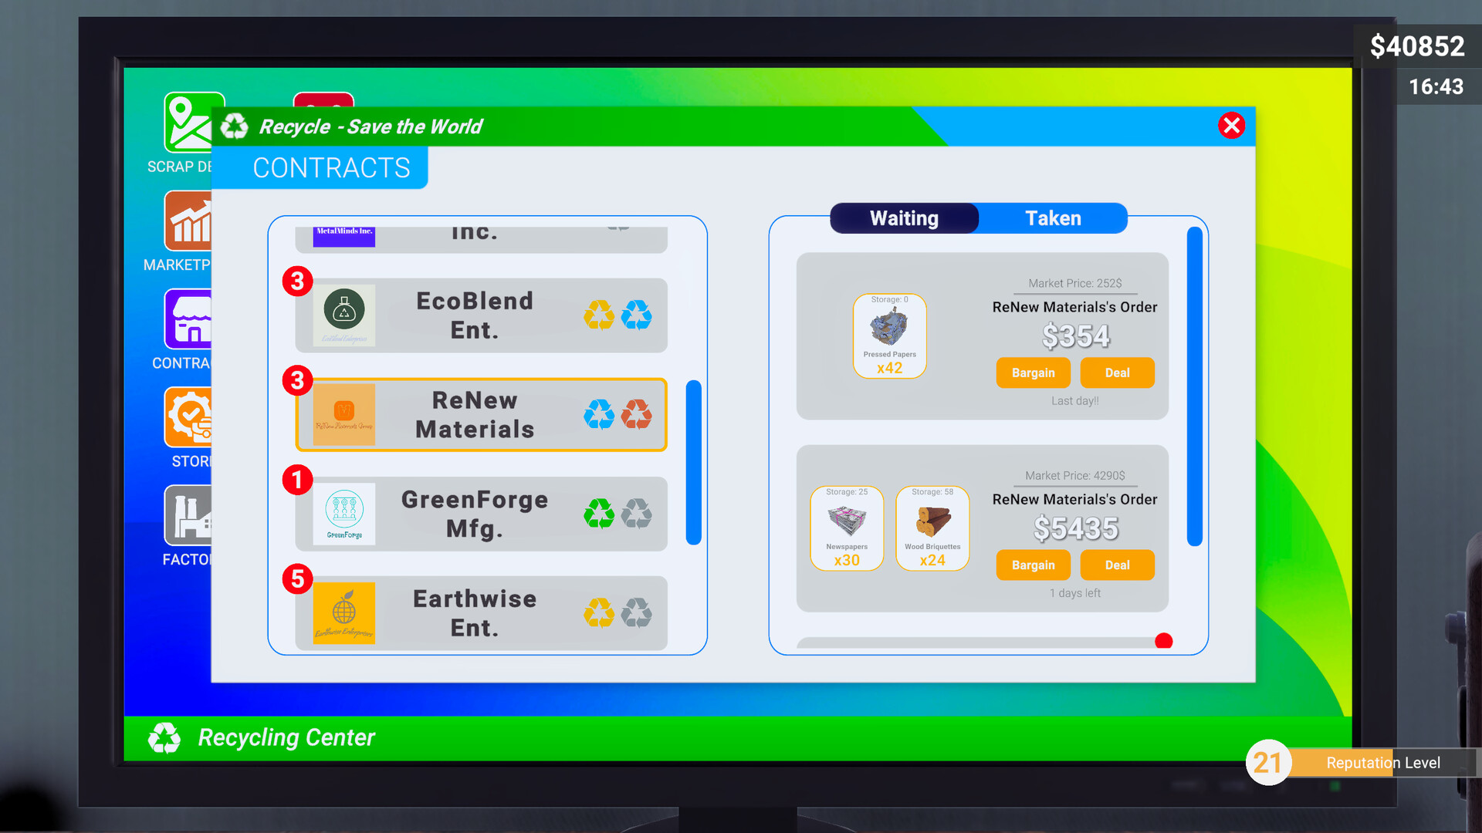This screenshot has height=833, width=1482.
Task: Click the green recycle icon on ReNew Materials
Action: pyautogui.click(x=598, y=414)
